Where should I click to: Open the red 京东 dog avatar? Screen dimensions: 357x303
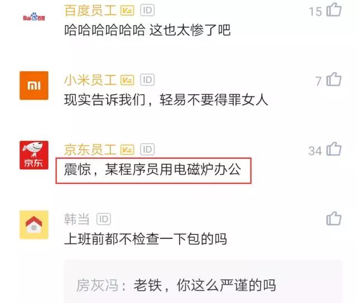click(x=34, y=155)
